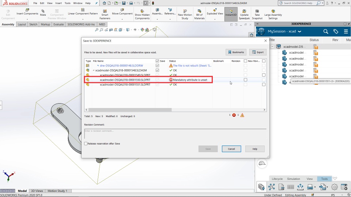The image size is (351, 197).
Task: Click the Relations network graph icon
Action: tap(272, 187)
